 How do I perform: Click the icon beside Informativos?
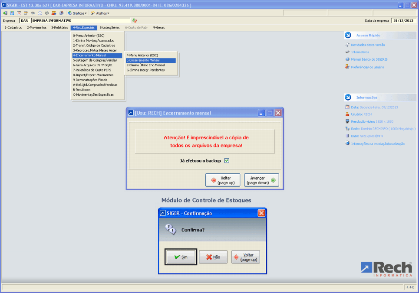pyautogui.click(x=347, y=52)
